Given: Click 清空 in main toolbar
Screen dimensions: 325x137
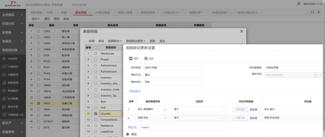Looking at the screenshot, I should pyautogui.click(x=47, y=19).
